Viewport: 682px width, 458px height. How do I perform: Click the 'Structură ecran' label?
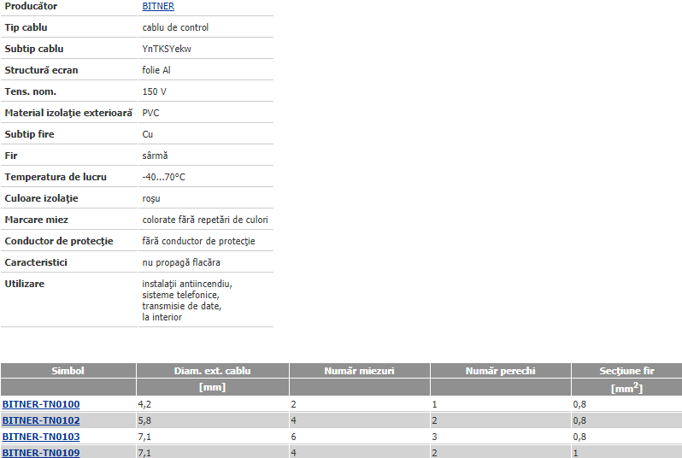coord(41,70)
